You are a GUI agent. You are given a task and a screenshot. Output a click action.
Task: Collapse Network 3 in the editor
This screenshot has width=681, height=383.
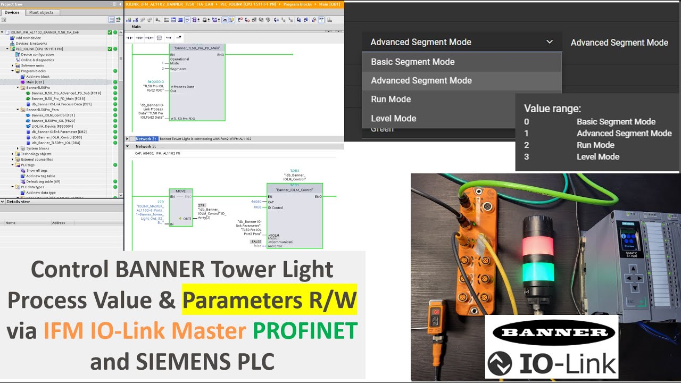127,146
